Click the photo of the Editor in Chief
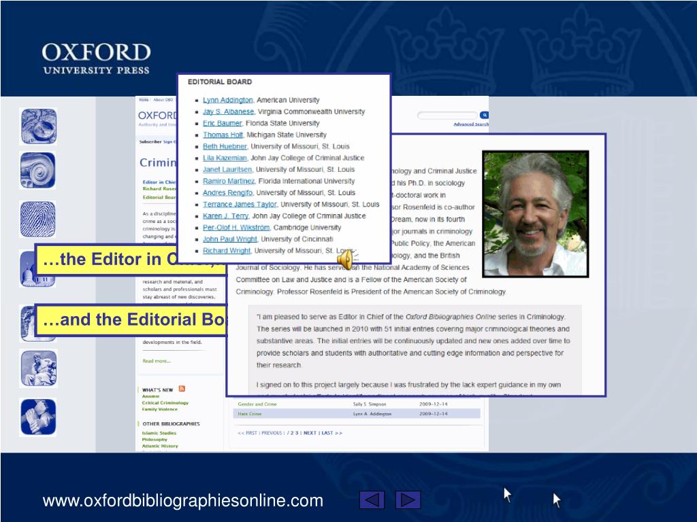The height and width of the screenshot is (522, 697). click(x=536, y=214)
